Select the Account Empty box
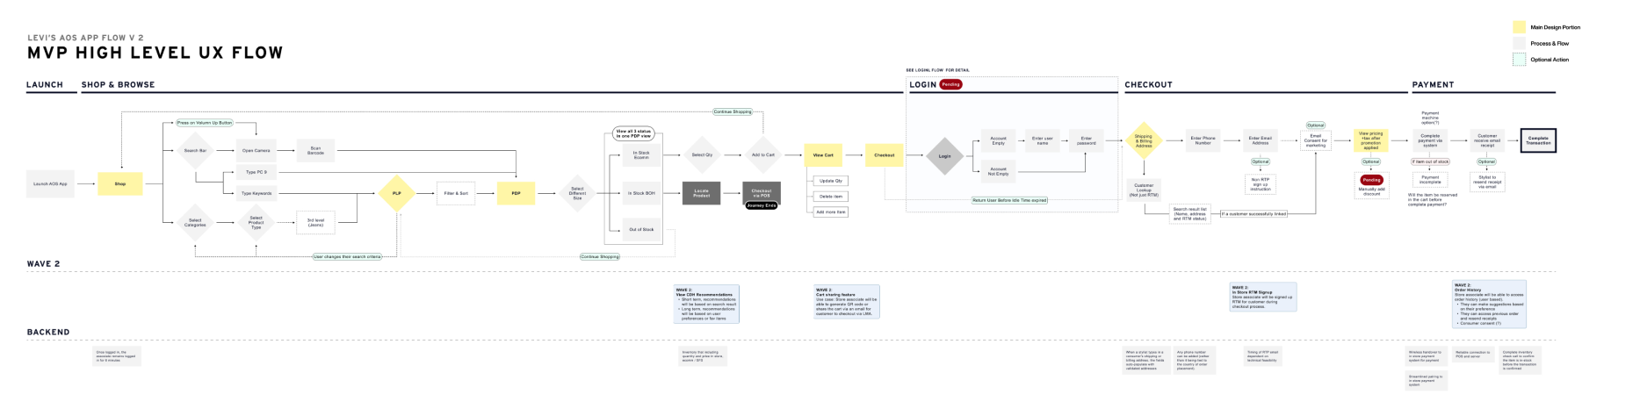1640x416 pixels. point(999,140)
